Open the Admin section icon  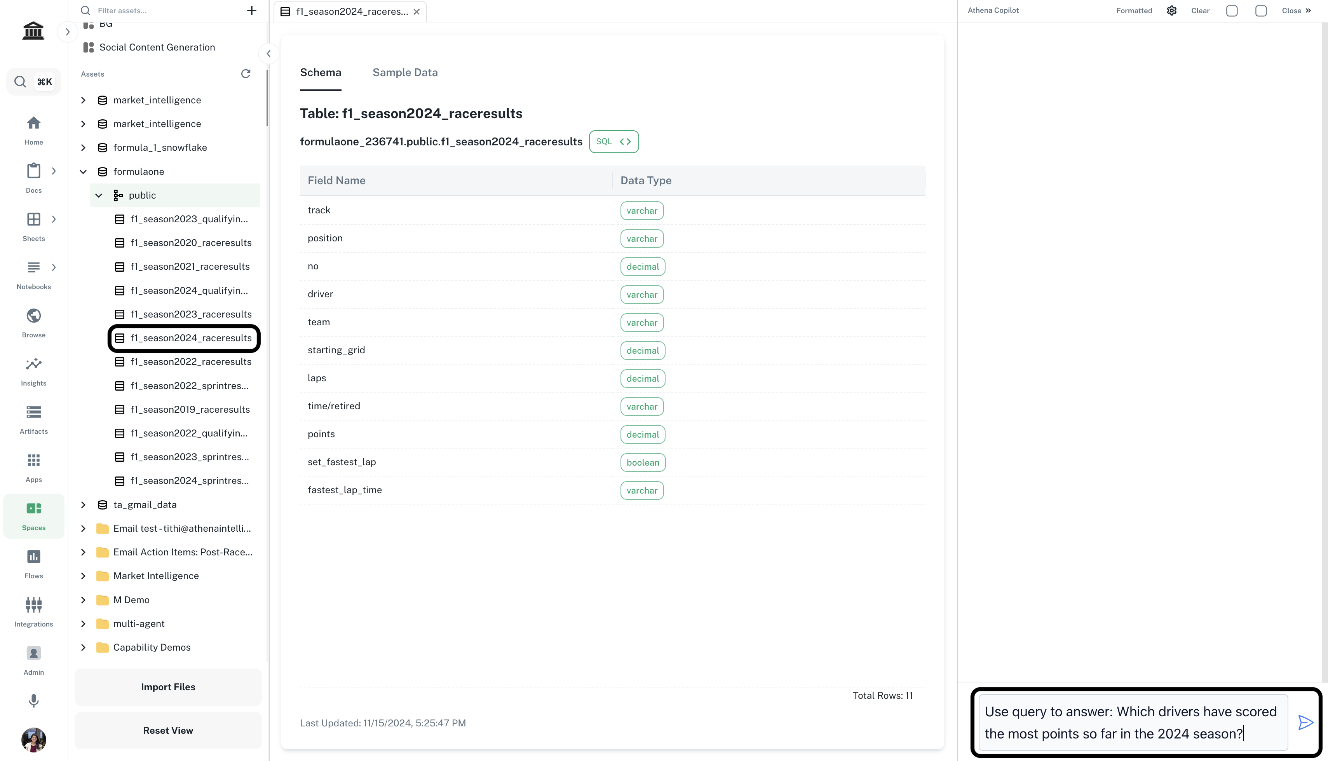(33, 653)
